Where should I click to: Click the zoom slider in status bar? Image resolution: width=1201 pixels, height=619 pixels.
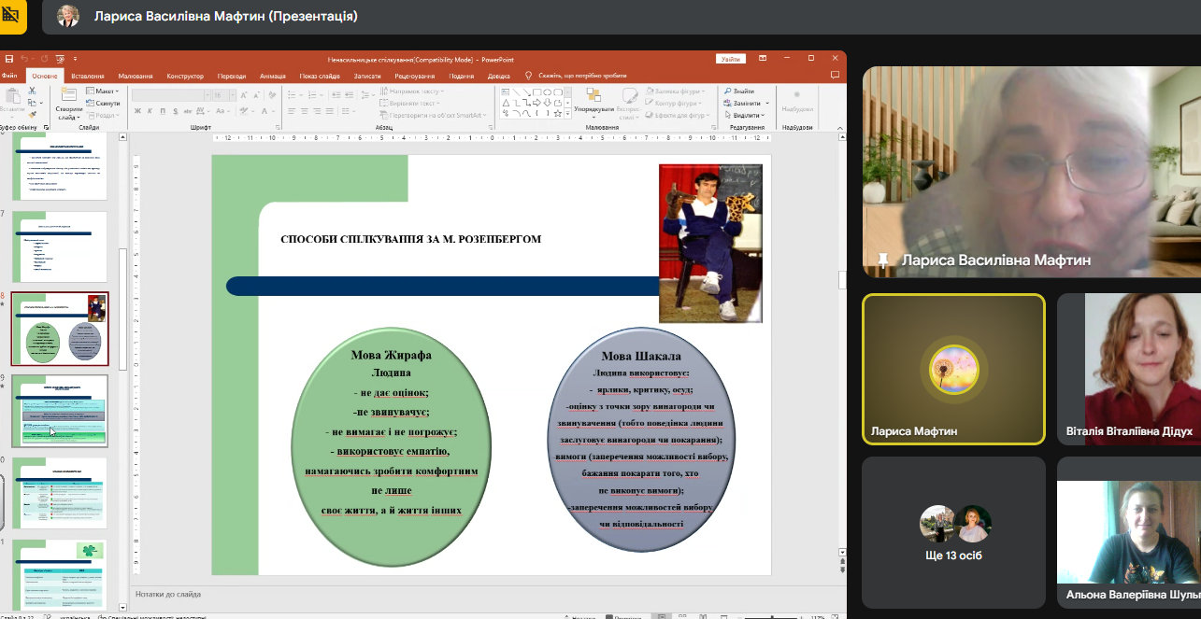point(771,616)
